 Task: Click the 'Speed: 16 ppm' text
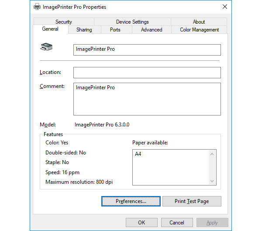pos(62,172)
